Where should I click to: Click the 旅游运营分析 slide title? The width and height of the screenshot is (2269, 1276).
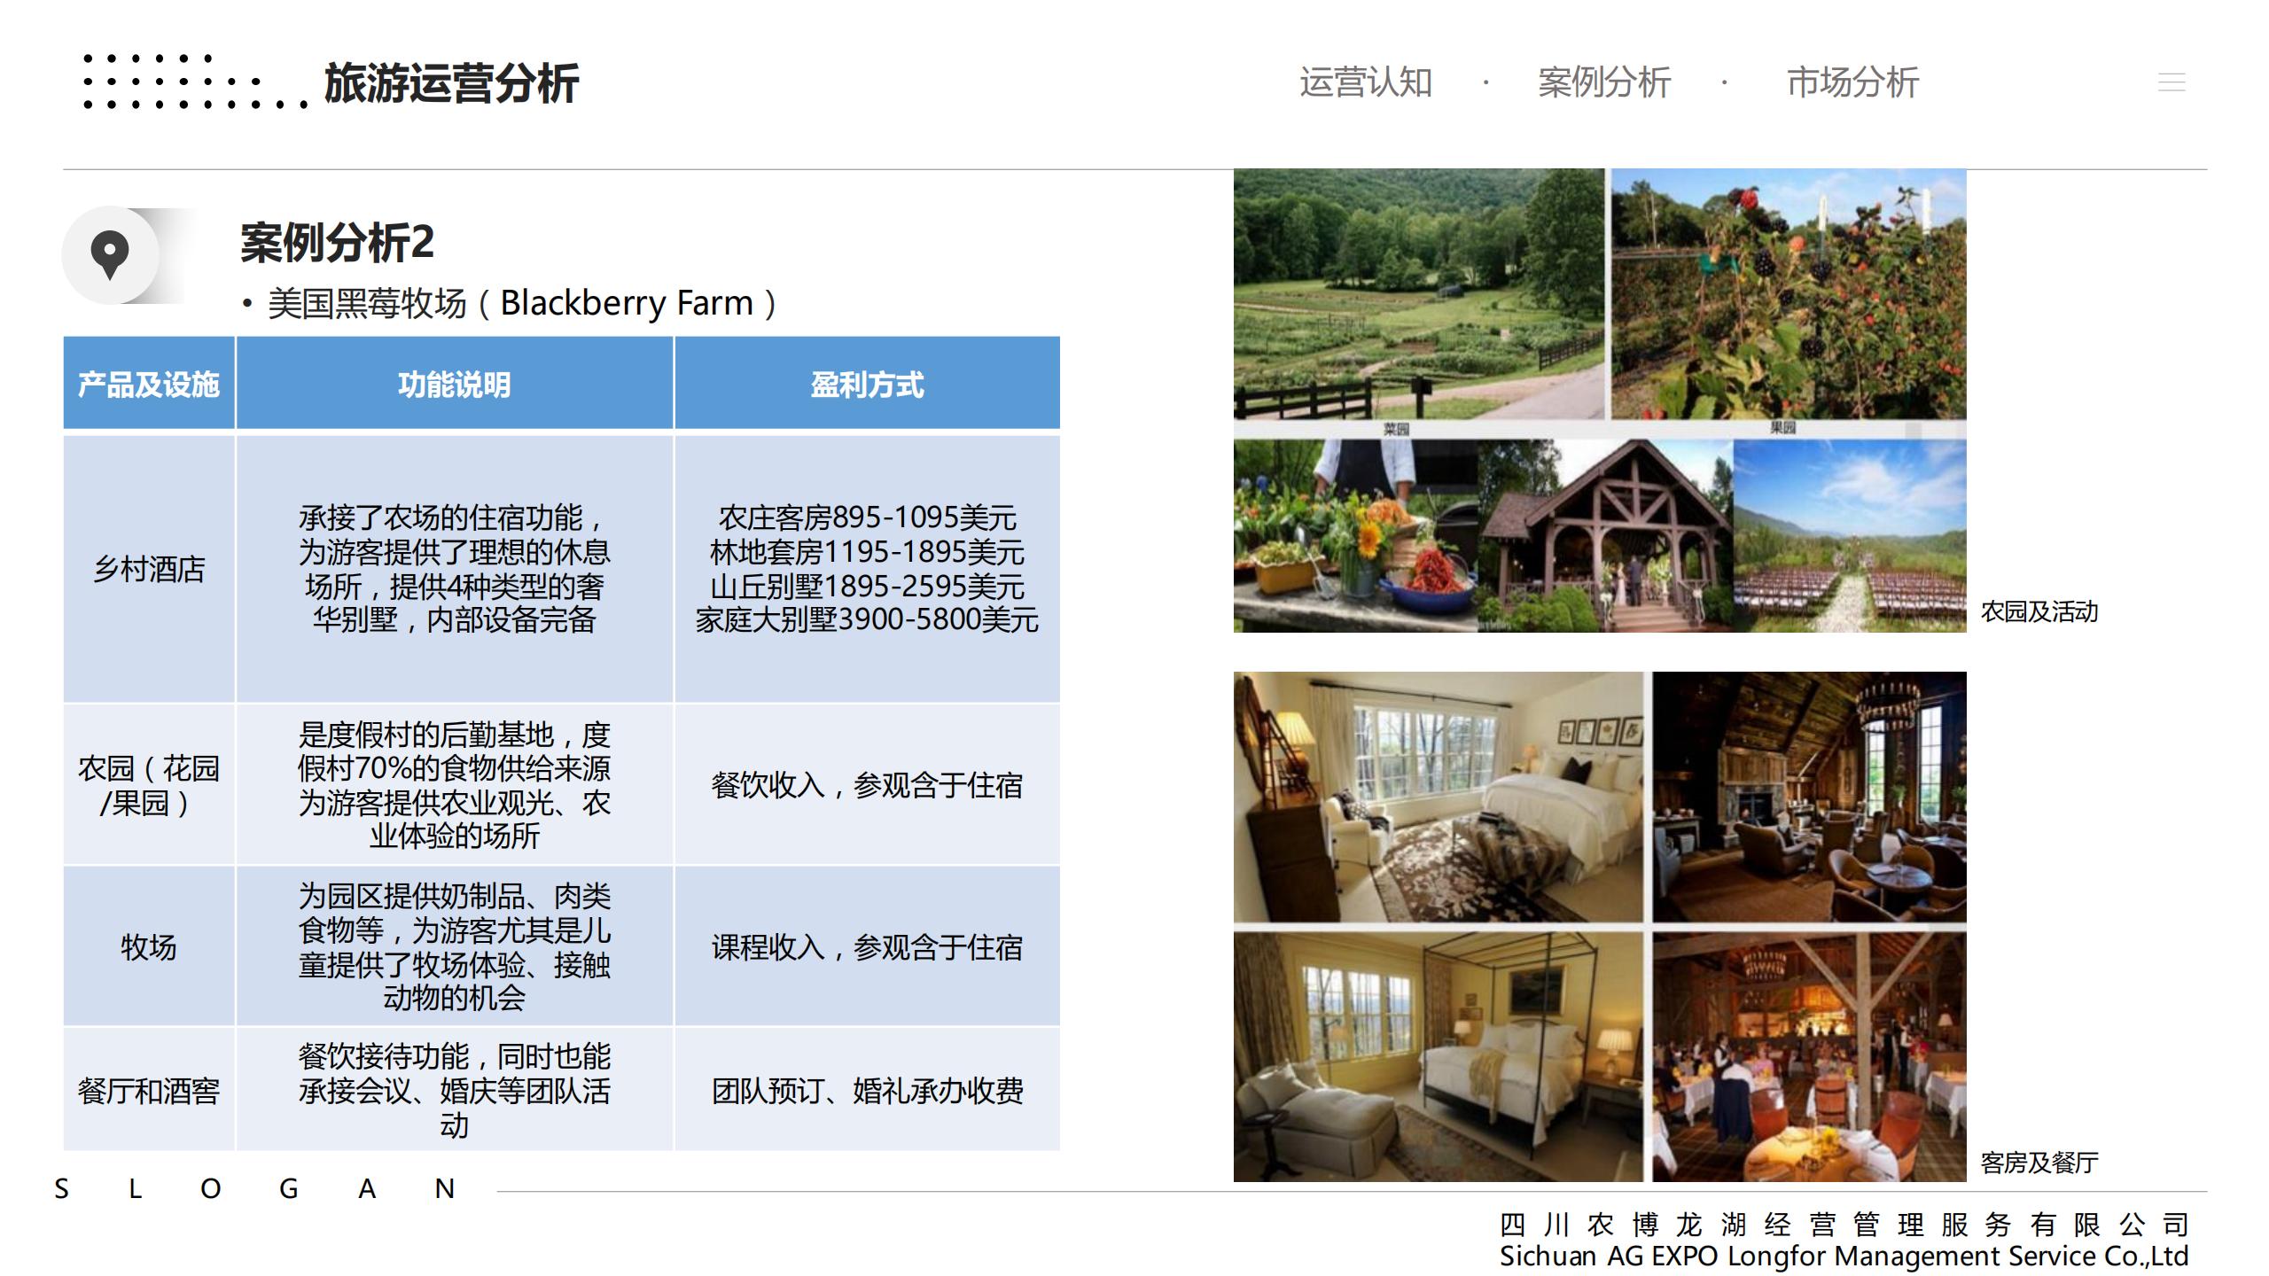451,84
